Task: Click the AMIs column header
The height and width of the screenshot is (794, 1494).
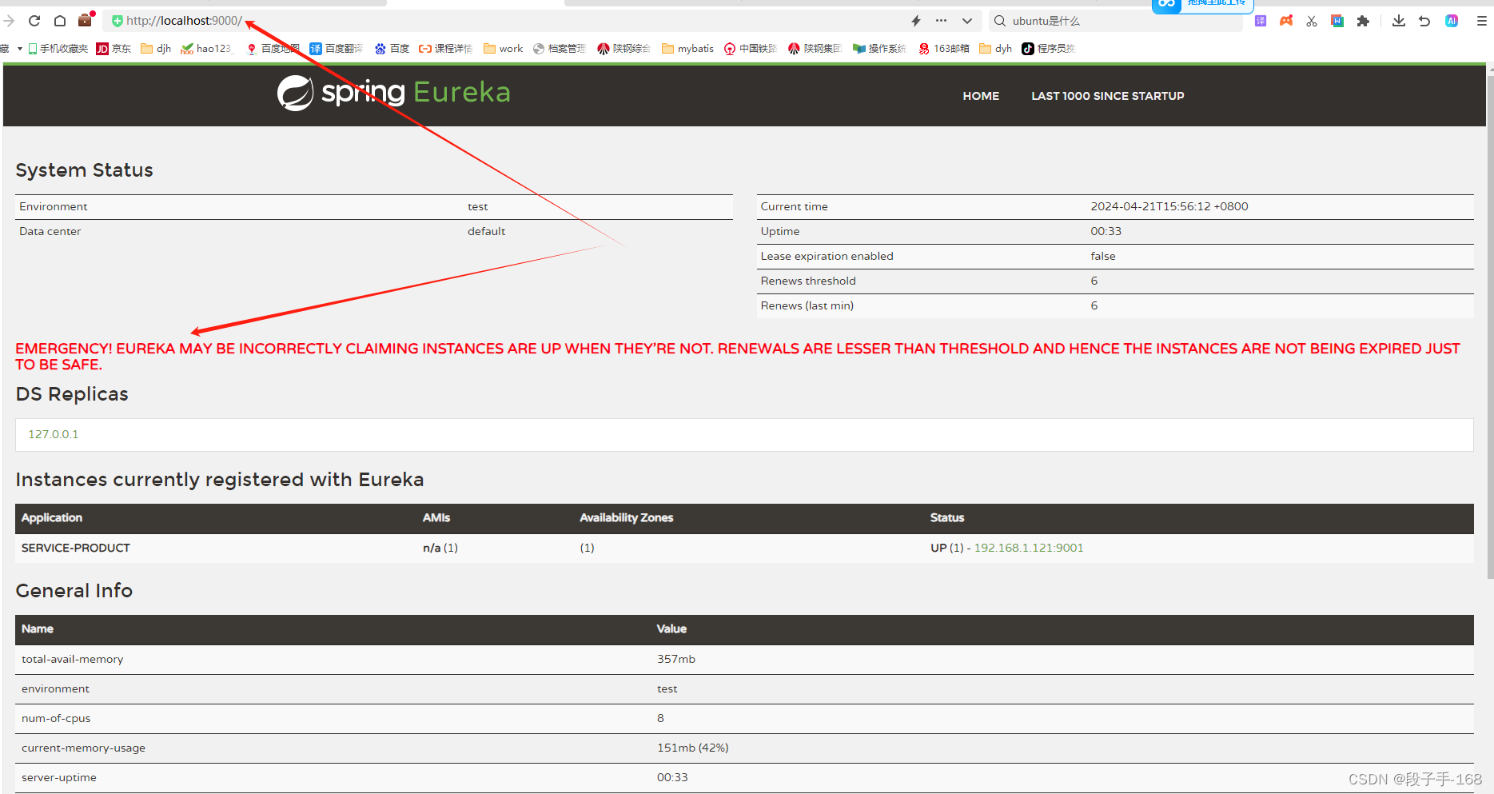Action: 436,518
